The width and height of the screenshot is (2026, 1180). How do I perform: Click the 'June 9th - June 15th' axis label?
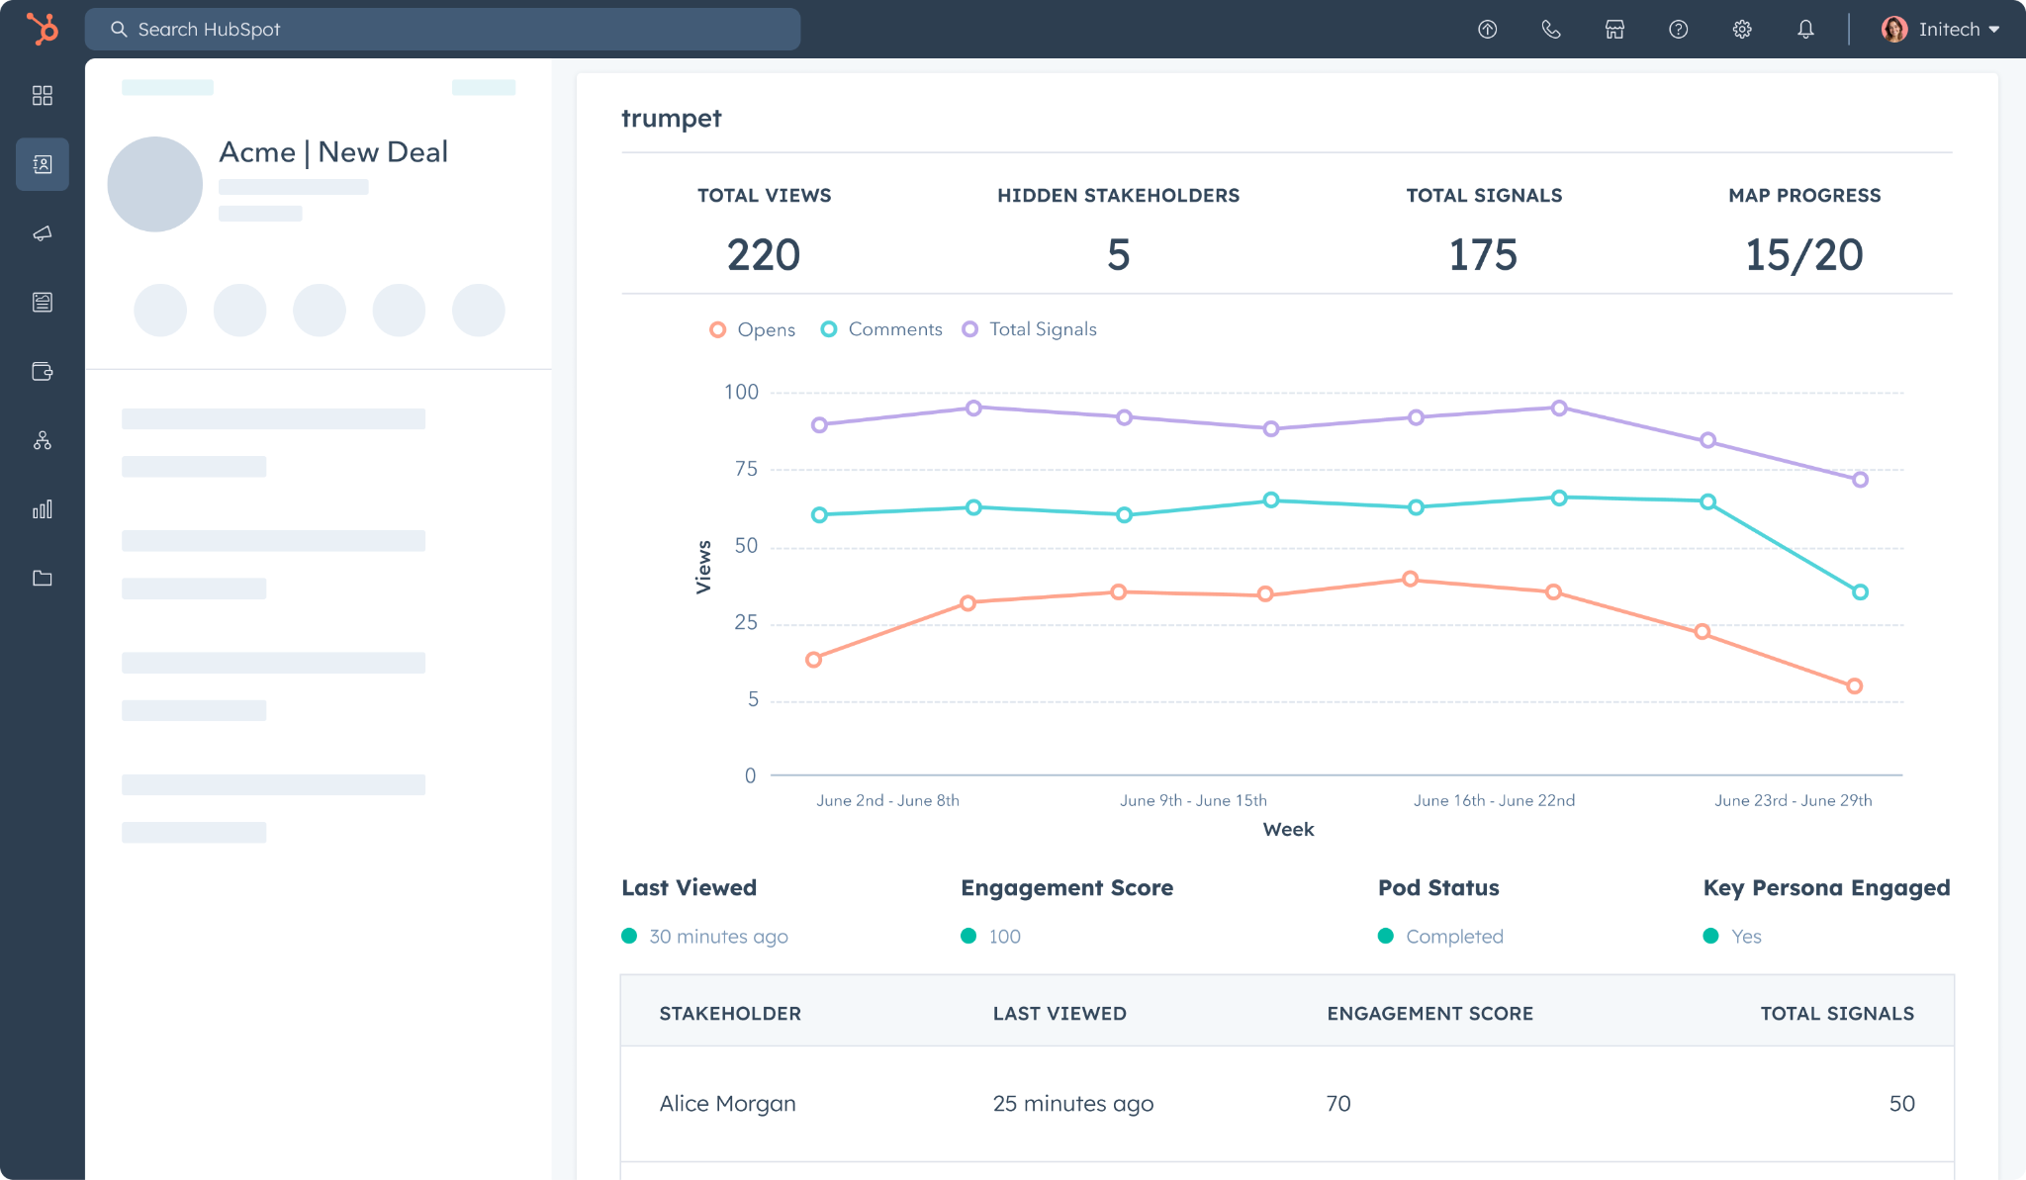tap(1193, 800)
